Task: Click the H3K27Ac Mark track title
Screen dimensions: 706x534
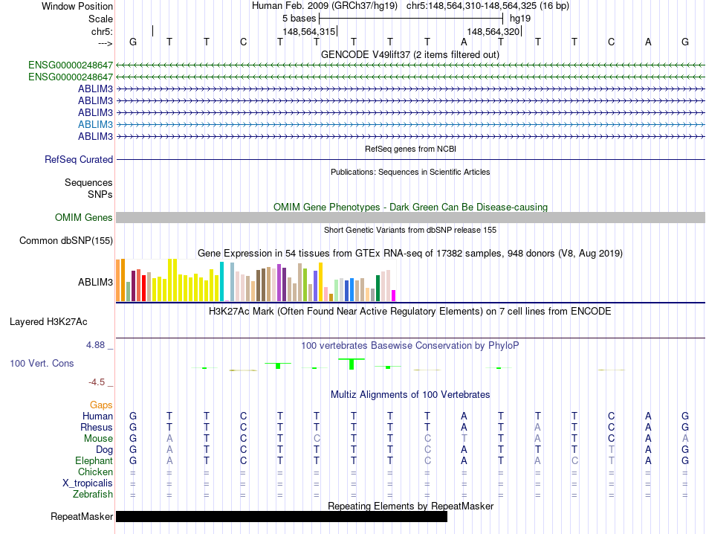Action: [409, 312]
